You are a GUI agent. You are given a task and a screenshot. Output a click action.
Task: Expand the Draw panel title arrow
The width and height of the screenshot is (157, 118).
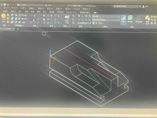point(38,26)
